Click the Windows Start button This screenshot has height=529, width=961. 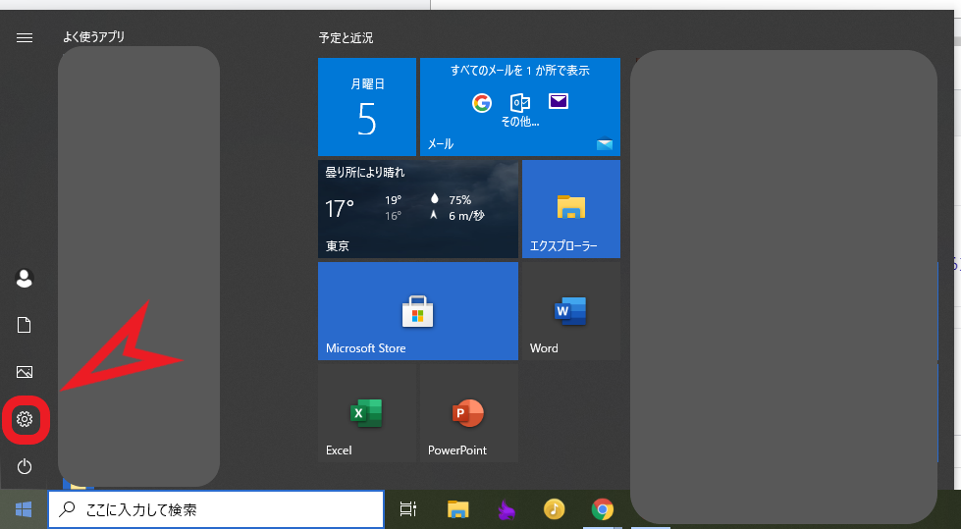click(24, 509)
